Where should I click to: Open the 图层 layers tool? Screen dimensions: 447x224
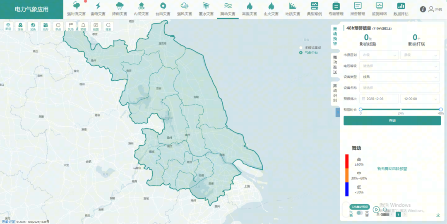click(x=8, y=26)
